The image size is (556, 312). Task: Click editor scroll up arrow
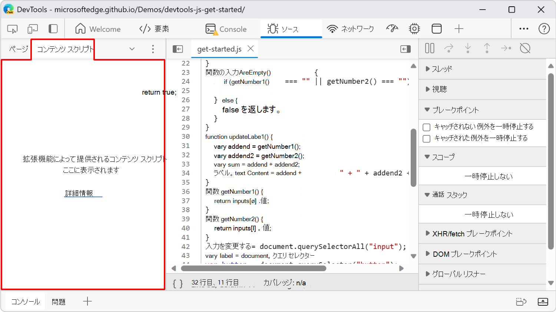coord(413,66)
